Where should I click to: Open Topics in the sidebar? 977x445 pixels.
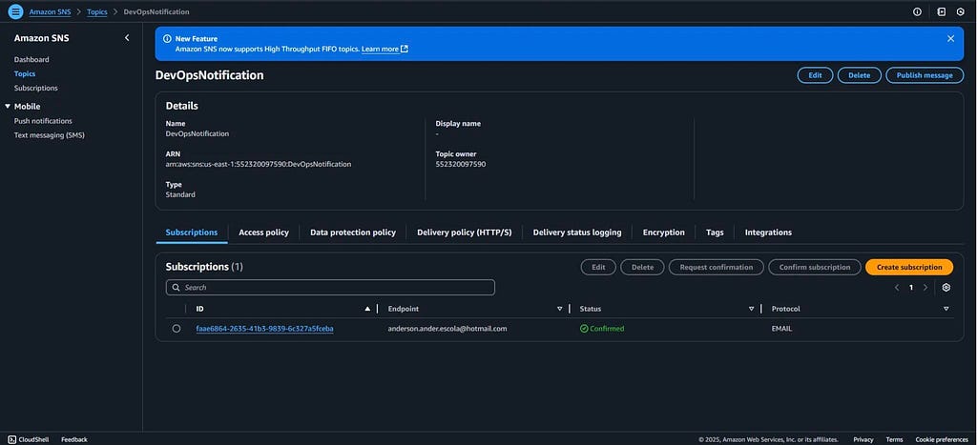(25, 73)
